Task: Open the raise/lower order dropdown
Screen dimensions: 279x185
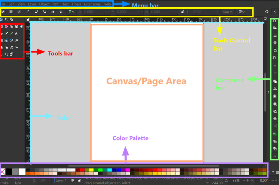Action: (x=71, y=12)
